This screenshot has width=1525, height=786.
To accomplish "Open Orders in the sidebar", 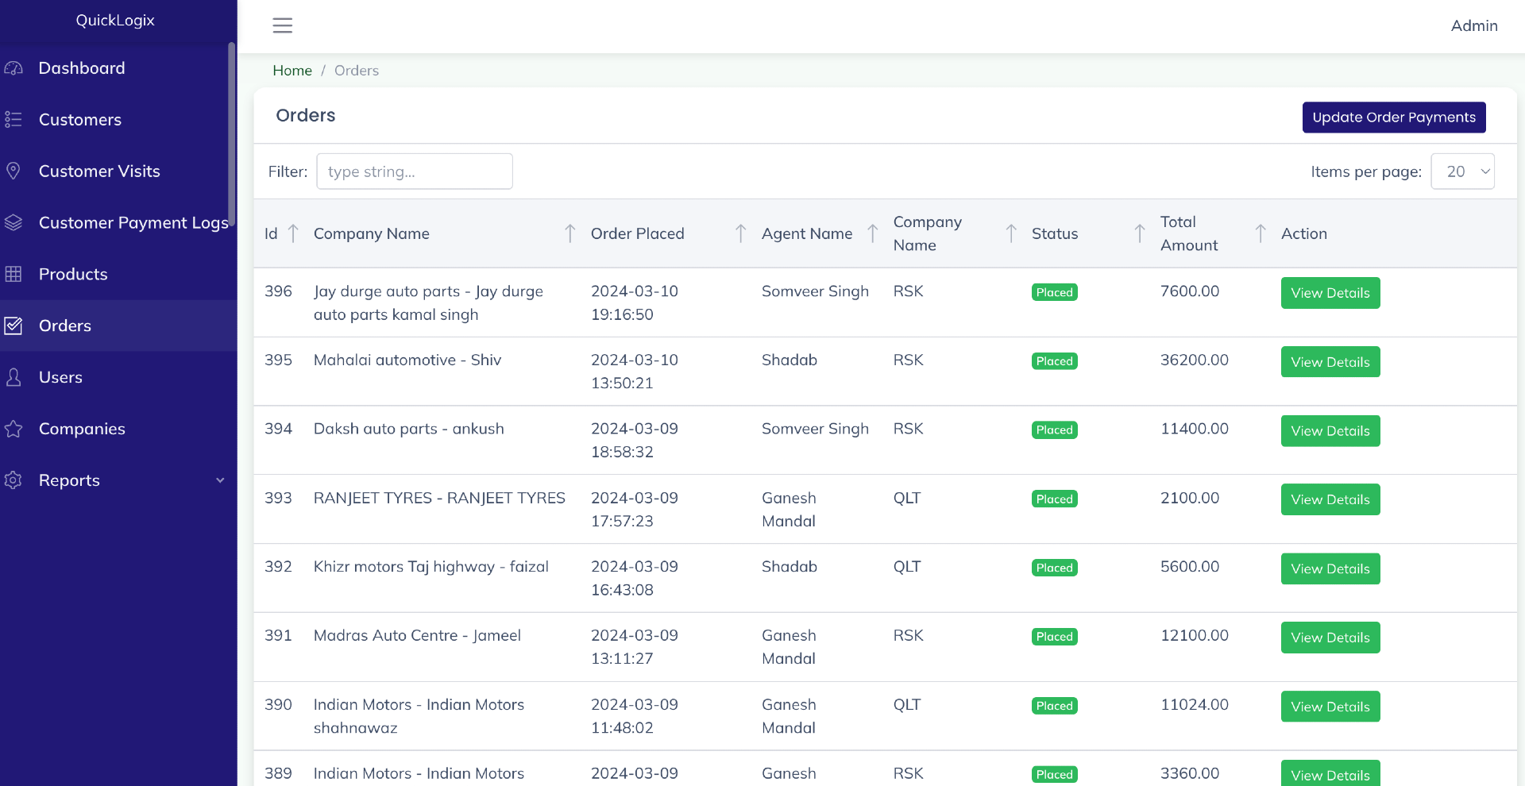I will [65, 326].
